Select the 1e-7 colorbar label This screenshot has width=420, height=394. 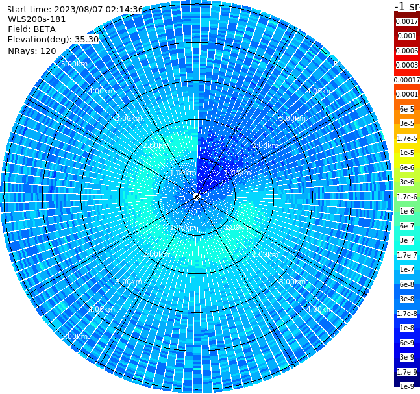pos(407,269)
